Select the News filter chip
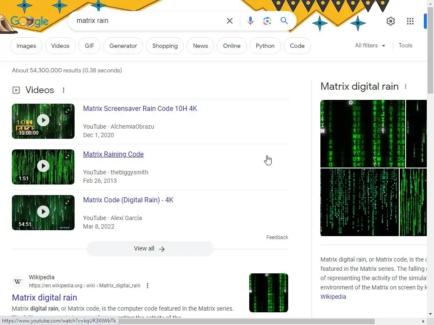Image resolution: width=434 pixels, height=325 pixels. [200, 46]
